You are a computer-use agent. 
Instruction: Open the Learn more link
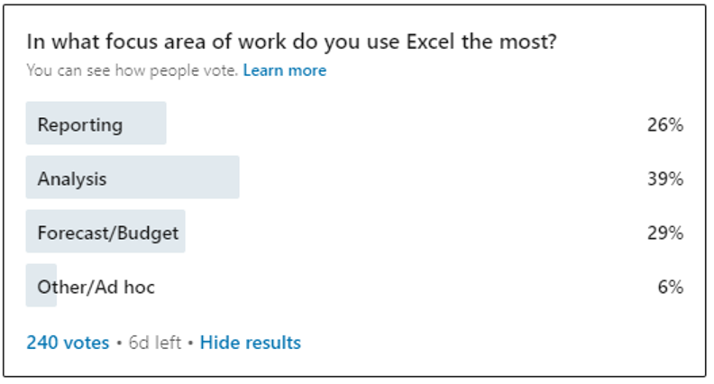[x=285, y=70]
